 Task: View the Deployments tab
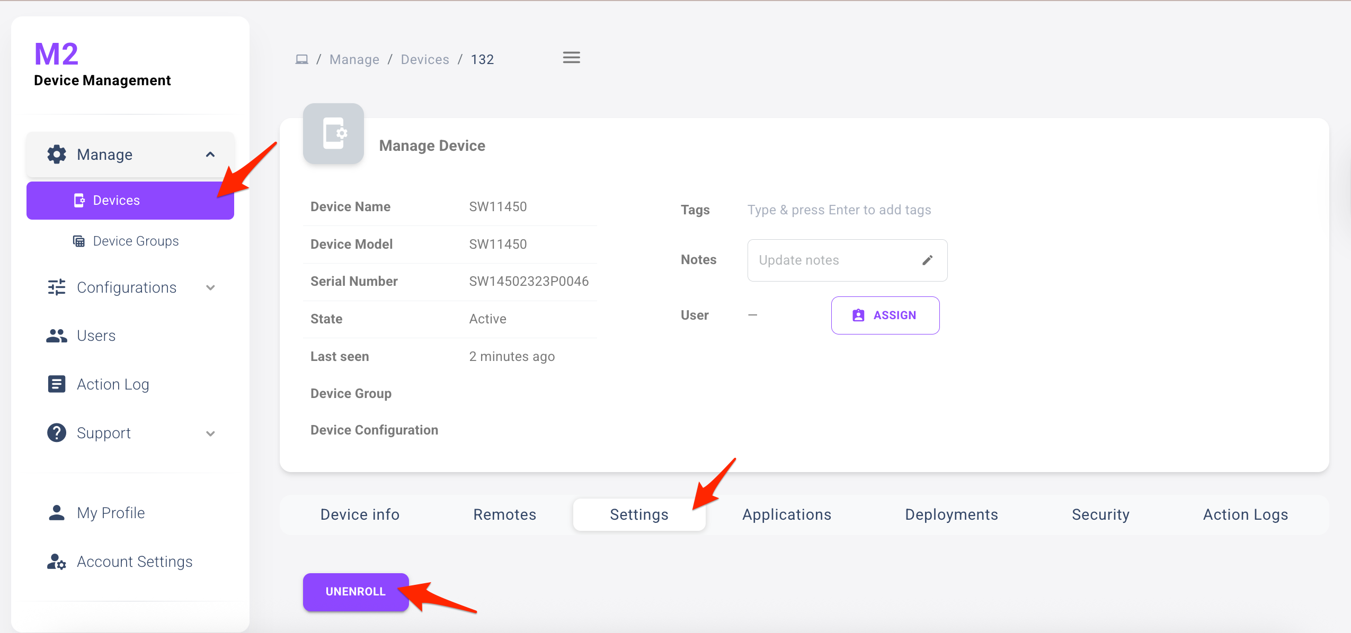pyautogui.click(x=951, y=514)
